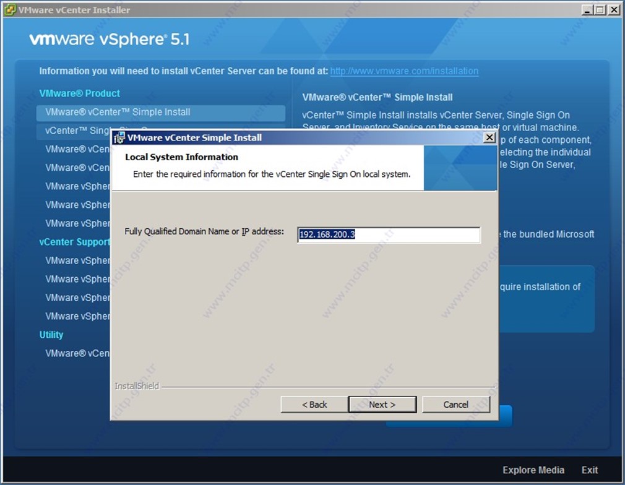The height and width of the screenshot is (485, 625).
Task: Go back with the < Back button
Action: pyautogui.click(x=314, y=405)
